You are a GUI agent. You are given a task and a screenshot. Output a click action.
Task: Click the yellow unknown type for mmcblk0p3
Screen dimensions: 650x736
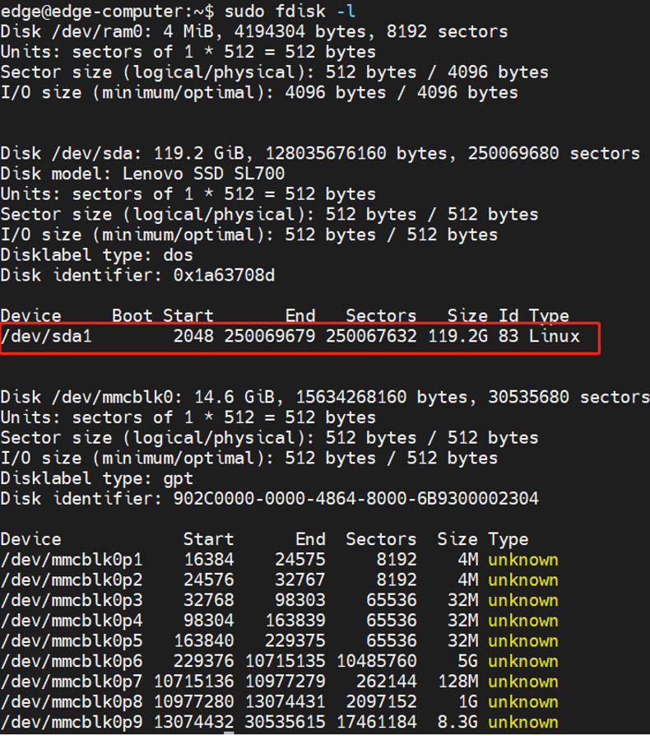[x=523, y=600]
